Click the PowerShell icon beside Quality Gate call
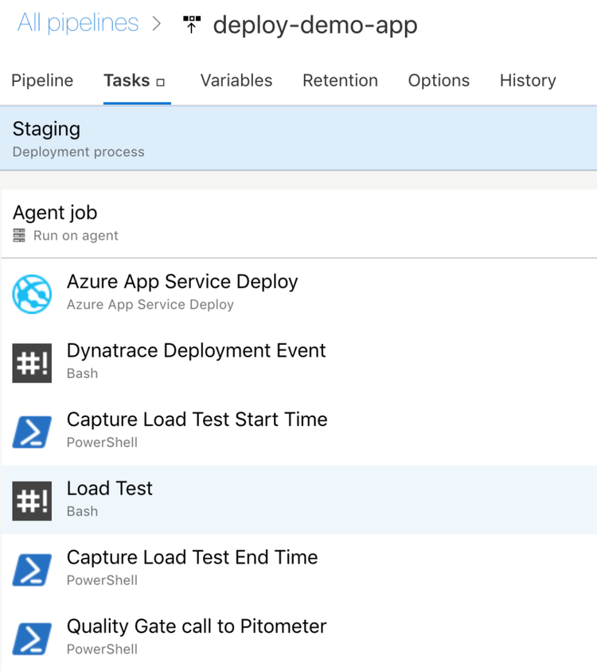597x671 pixels. click(x=33, y=637)
